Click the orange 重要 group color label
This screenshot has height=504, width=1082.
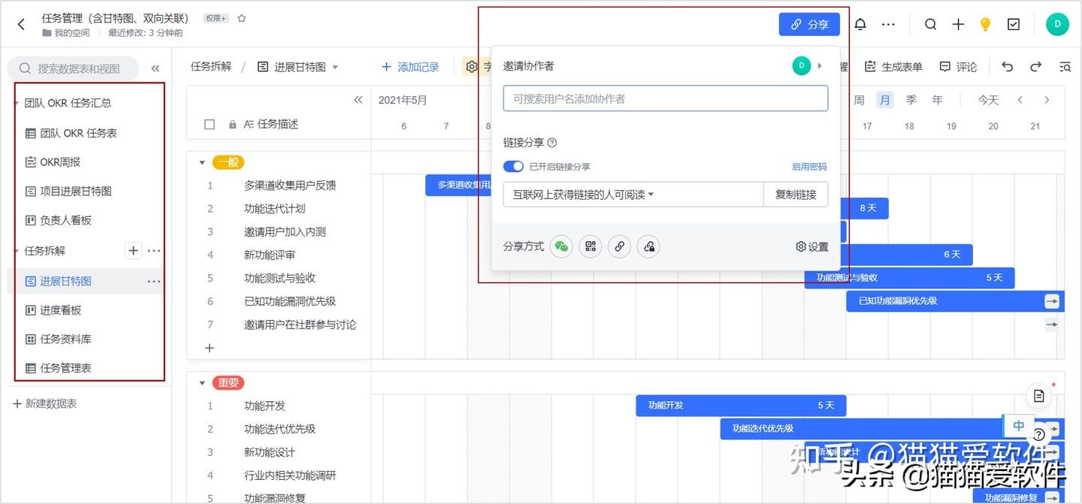click(x=228, y=382)
